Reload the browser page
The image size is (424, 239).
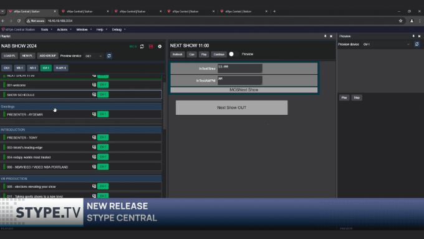point(19,21)
